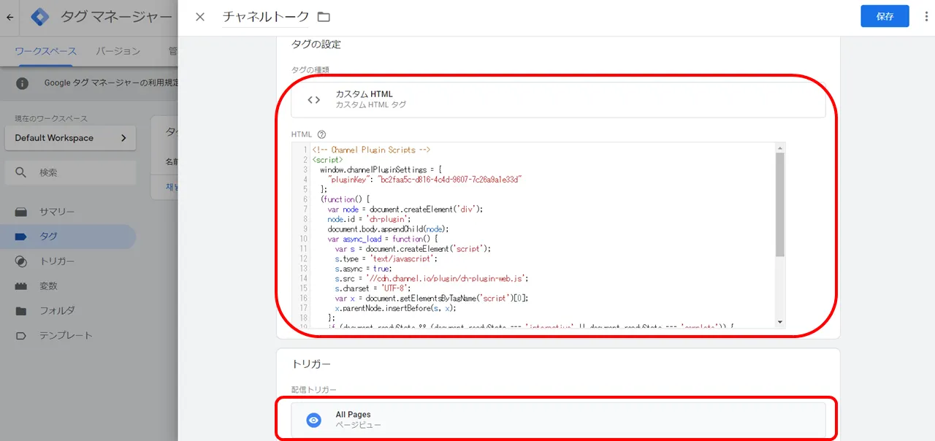Viewport: 935px width, 441px height.
Task: Switch to the ワークスペース tab
Action: point(45,51)
